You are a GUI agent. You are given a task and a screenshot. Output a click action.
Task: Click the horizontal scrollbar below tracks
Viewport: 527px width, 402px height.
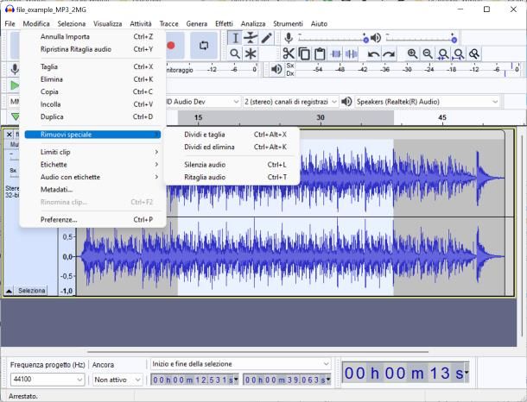257,352
